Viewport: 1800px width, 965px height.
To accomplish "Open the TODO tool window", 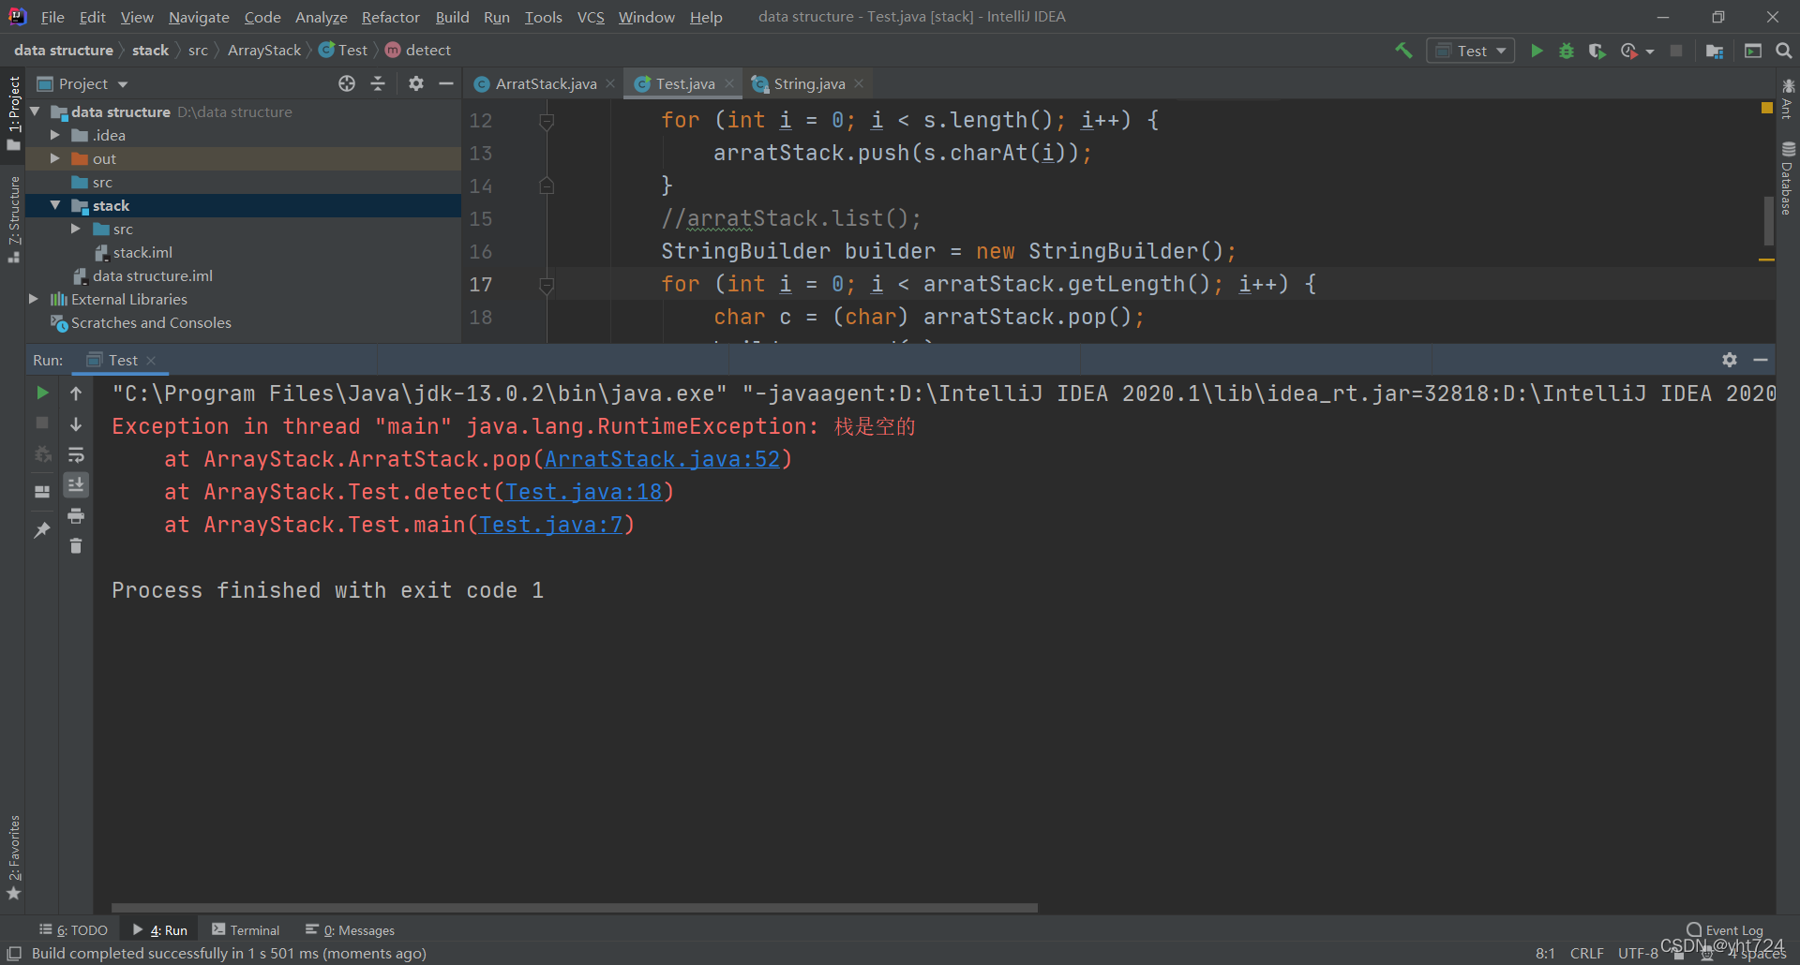I will 73,929.
